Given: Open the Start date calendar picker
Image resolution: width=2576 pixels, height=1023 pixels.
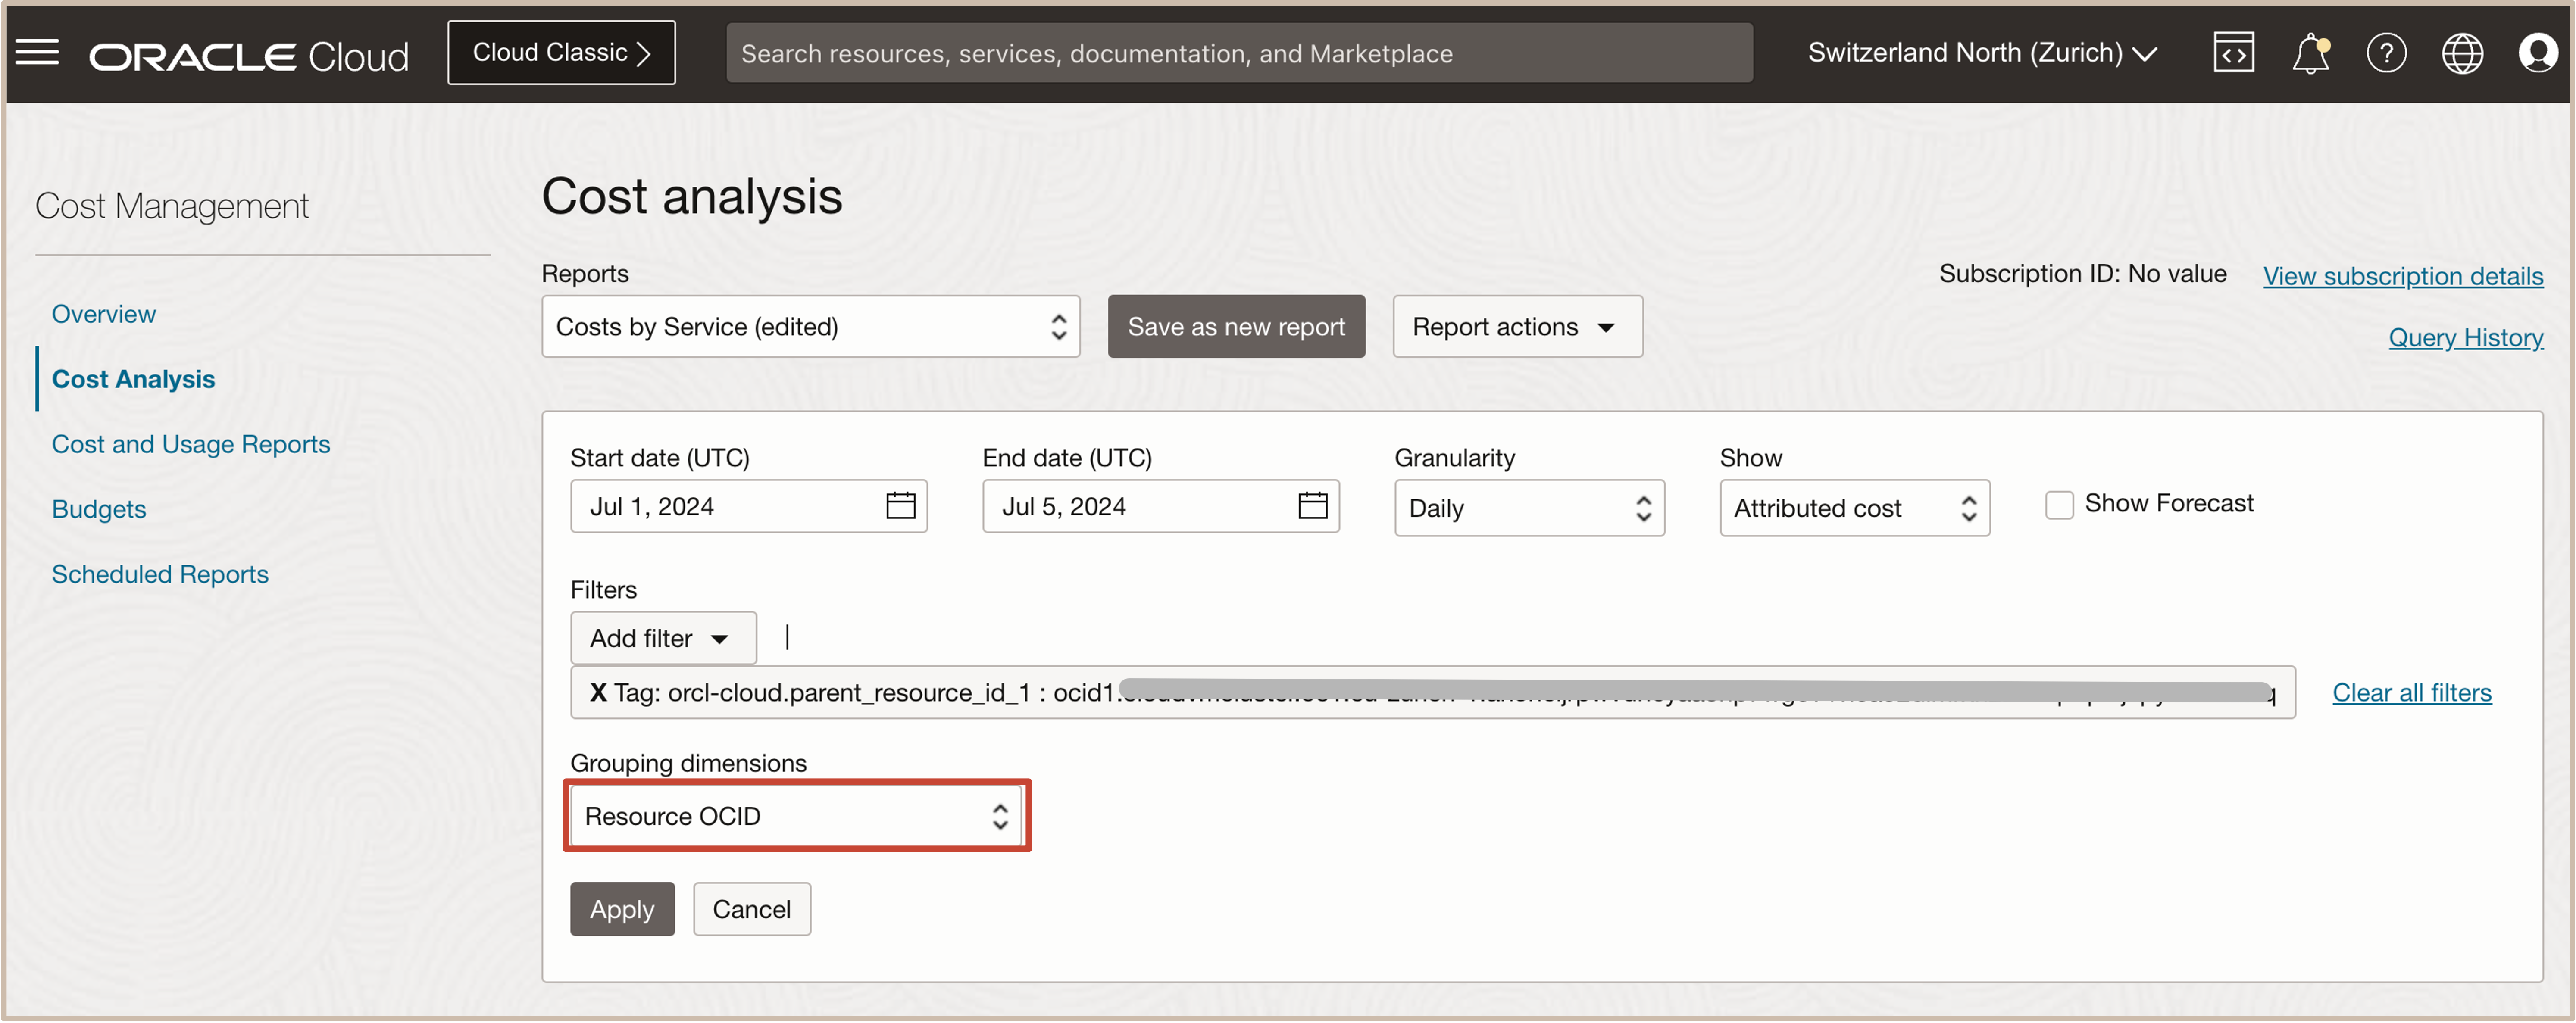Looking at the screenshot, I should (x=900, y=506).
